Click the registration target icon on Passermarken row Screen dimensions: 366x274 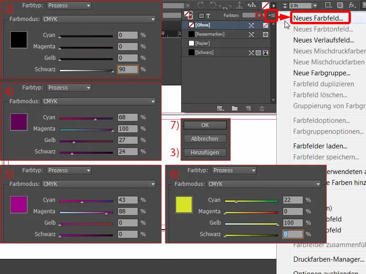(x=265, y=35)
